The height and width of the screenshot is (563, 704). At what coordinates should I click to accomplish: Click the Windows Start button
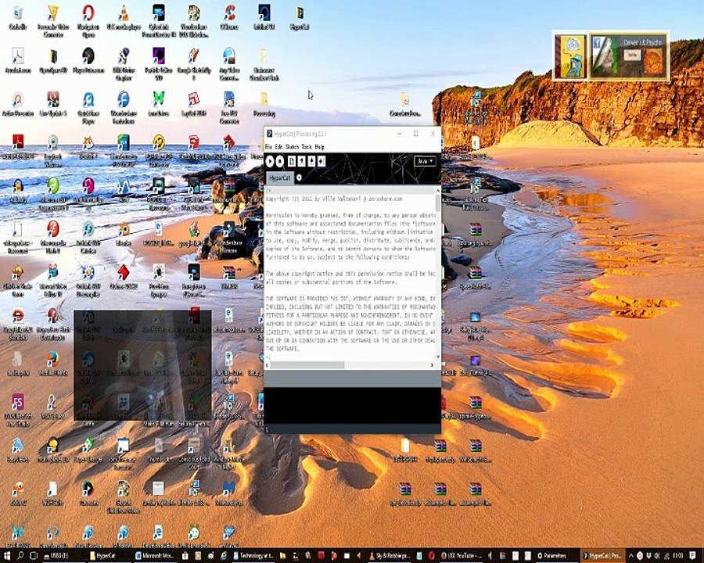[6, 555]
